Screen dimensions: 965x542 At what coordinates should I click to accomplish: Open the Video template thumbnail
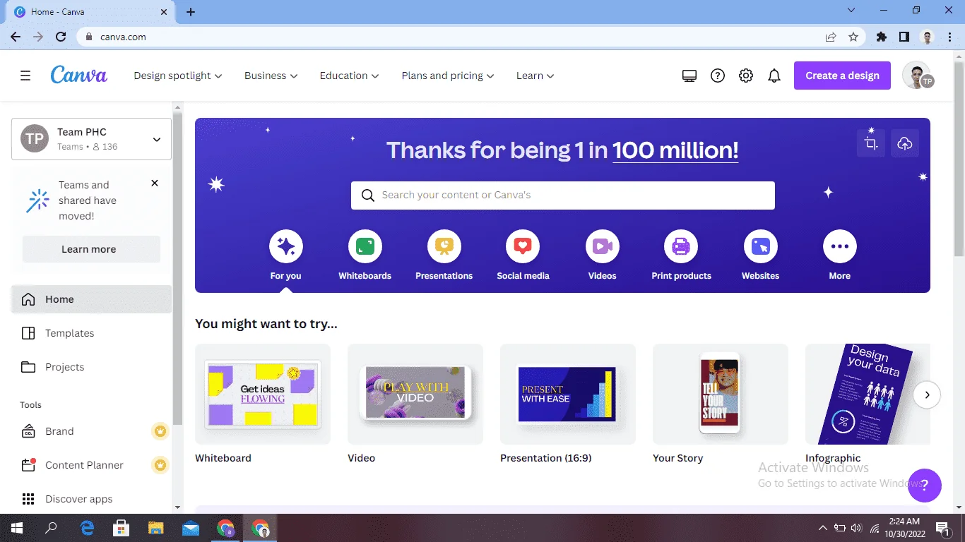click(x=415, y=394)
